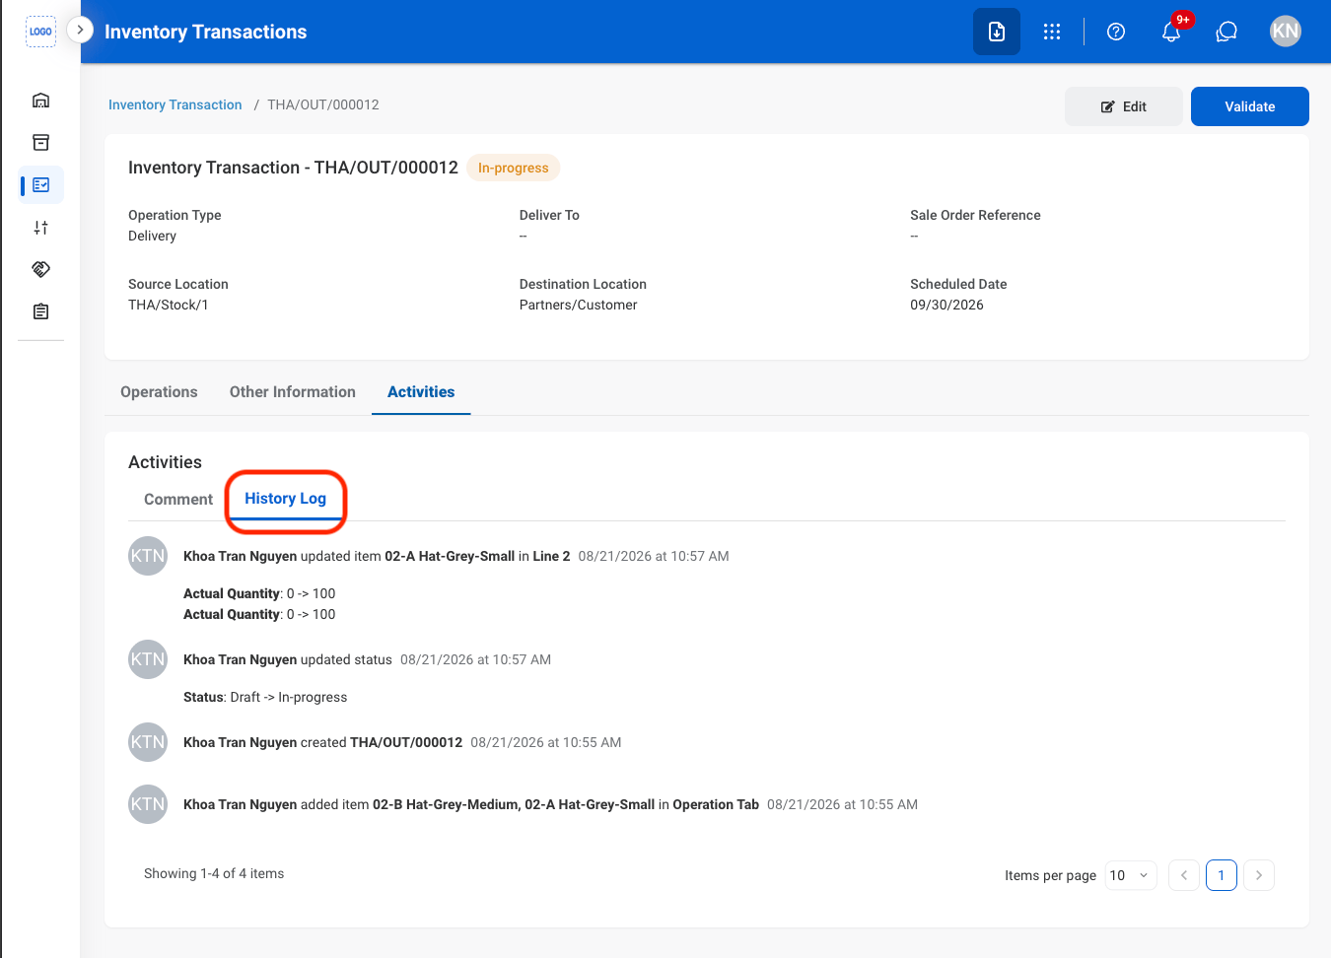Select the Activities tab

tap(421, 392)
